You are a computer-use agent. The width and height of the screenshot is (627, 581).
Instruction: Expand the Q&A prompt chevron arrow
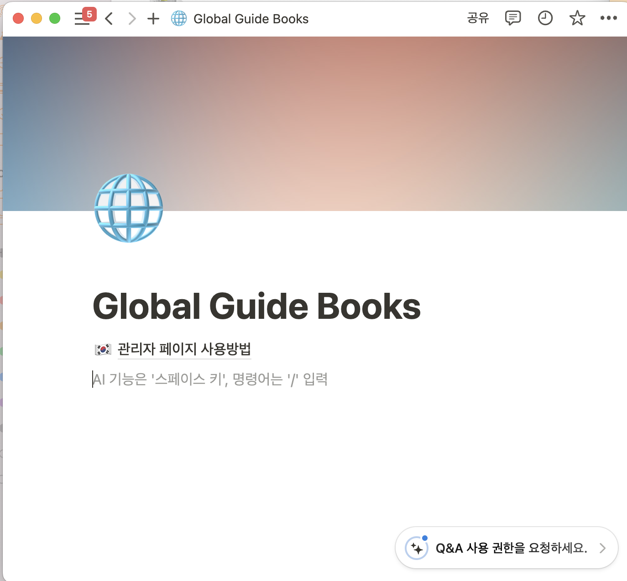pyautogui.click(x=603, y=548)
